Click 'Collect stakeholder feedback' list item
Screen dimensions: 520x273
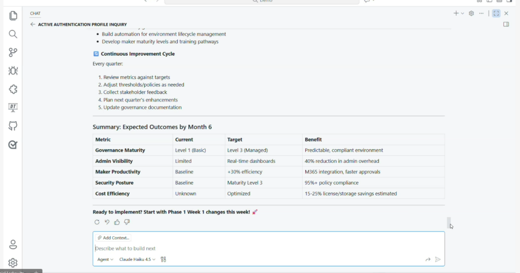pyautogui.click(x=135, y=92)
